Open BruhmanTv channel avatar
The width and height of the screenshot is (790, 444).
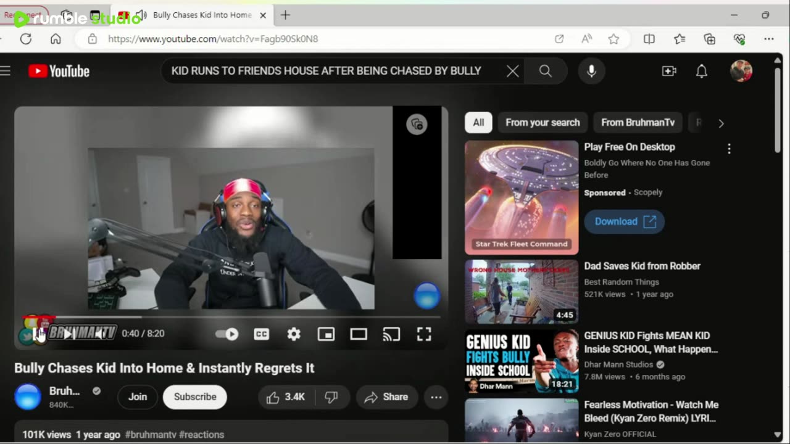click(28, 397)
